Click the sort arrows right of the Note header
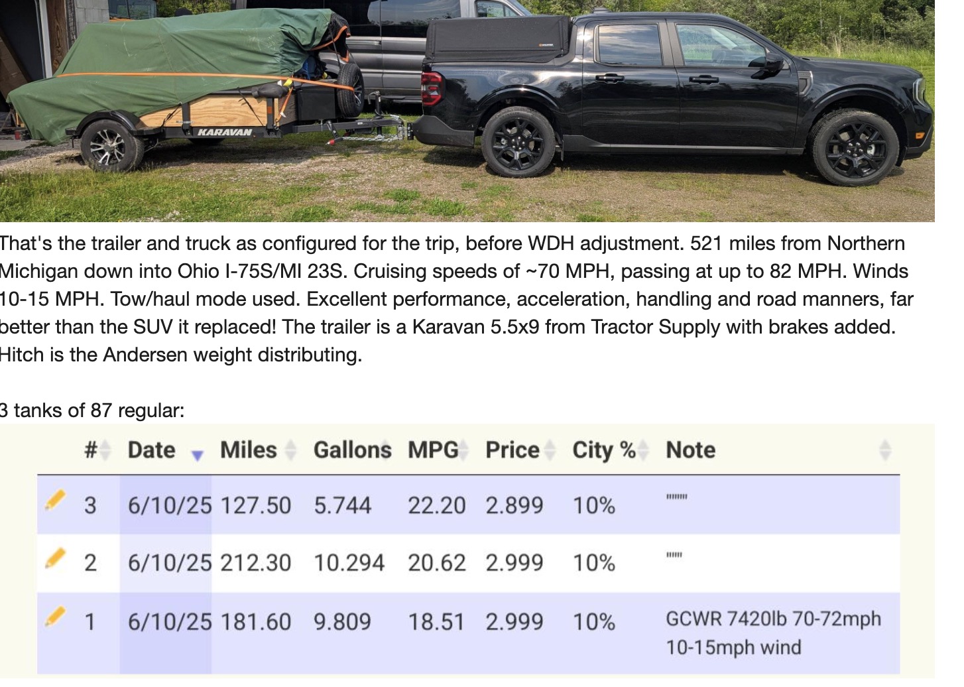 pyautogui.click(x=885, y=450)
